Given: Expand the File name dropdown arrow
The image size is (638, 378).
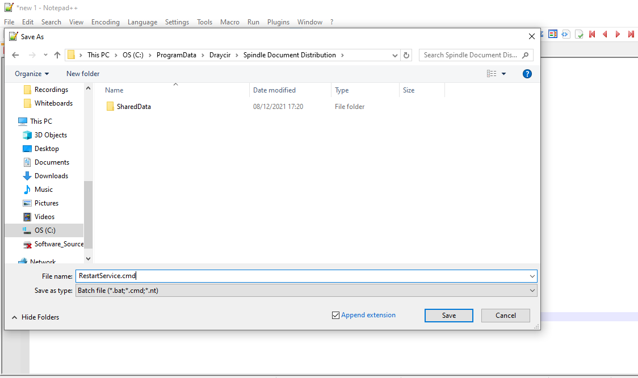Looking at the screenshot, I should (532, 276).
